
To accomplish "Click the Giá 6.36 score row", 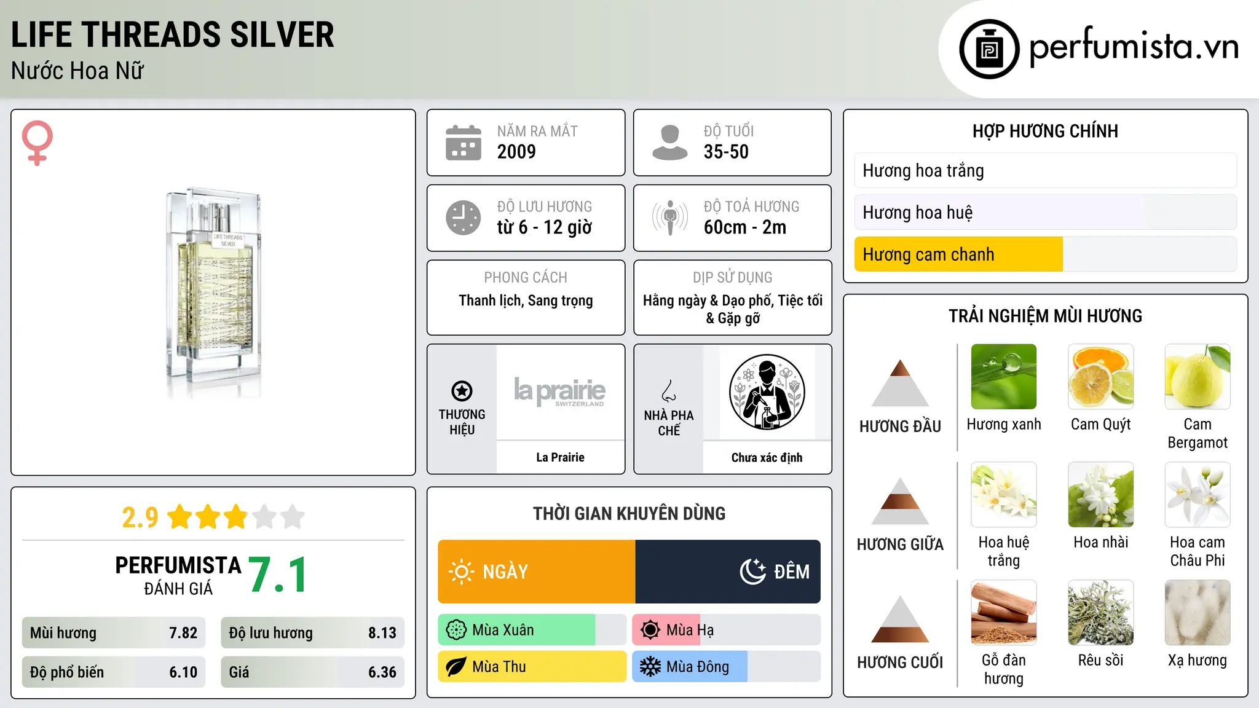I will 313,672.
